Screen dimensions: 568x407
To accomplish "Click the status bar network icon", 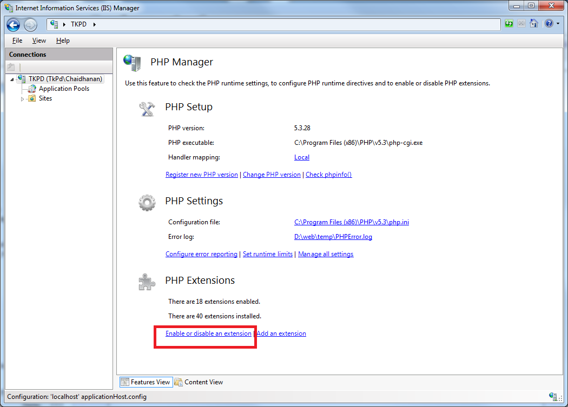I will tap(553, 396).
